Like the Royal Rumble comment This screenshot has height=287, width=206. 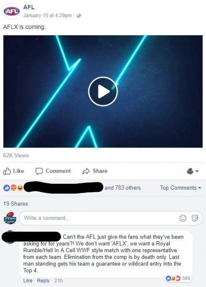28,281
